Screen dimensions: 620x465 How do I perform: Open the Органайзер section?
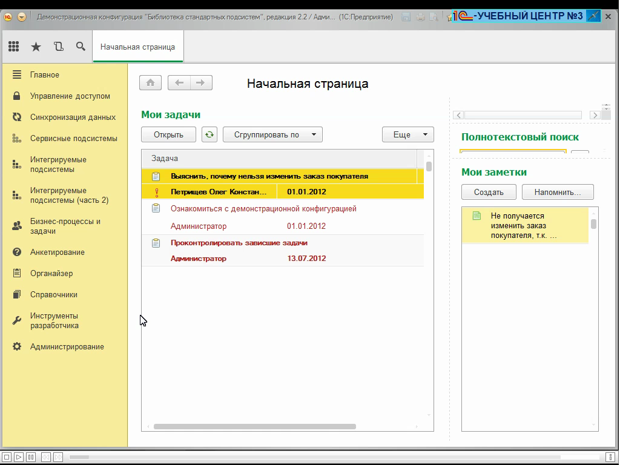click(x=51, y=273)
